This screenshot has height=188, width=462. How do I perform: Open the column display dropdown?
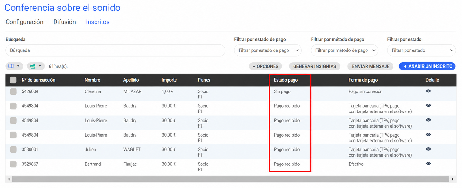pos(14,66)
